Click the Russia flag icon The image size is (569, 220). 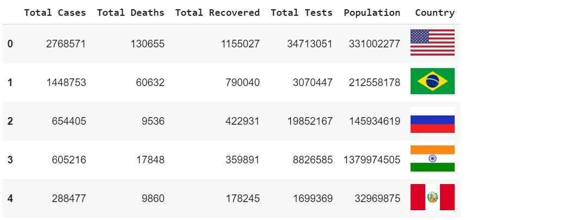pyautogui.click(x=432, y=120)
